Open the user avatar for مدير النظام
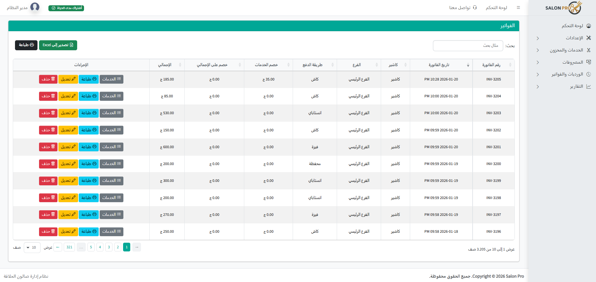 click(35, 7)
